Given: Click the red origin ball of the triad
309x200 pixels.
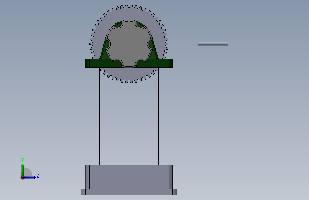Looking at the screenshot, I should [22, 178].
